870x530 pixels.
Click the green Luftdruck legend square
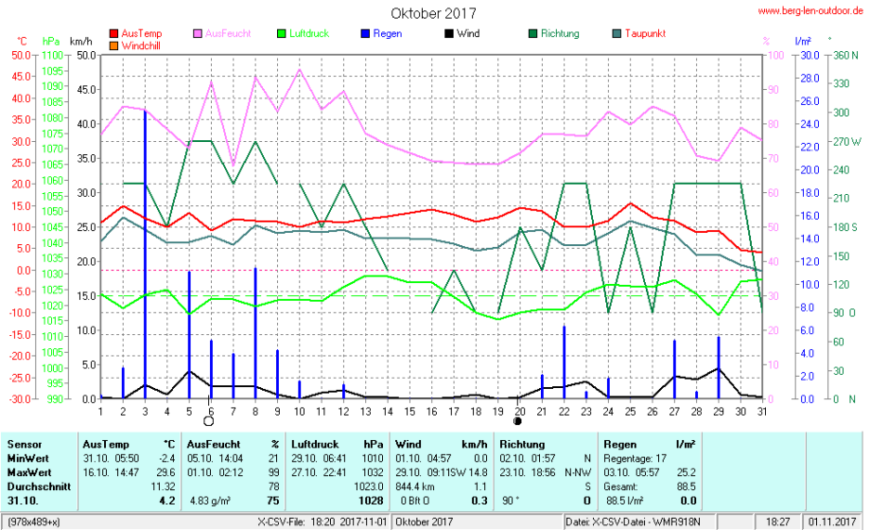point(280,33)
